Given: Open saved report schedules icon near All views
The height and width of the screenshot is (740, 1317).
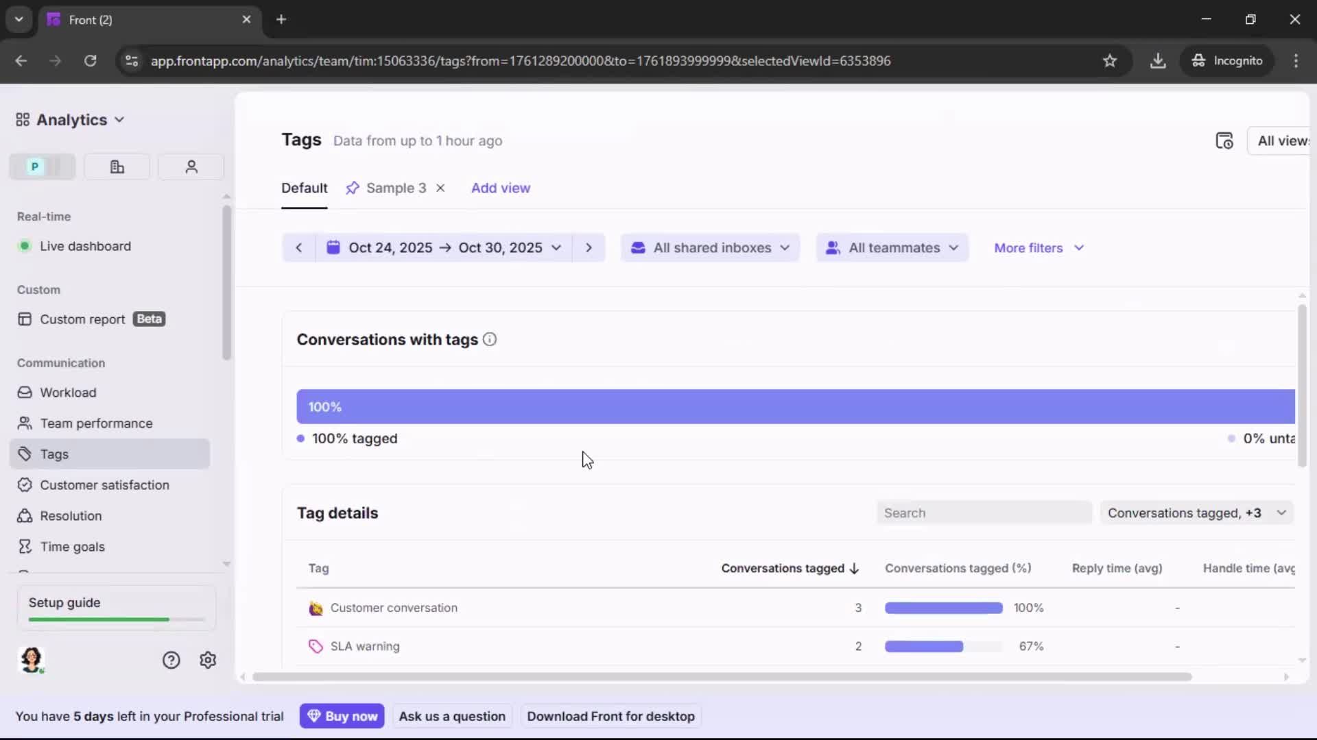Looking at the screenshot, I should [x=1225, y=140].
